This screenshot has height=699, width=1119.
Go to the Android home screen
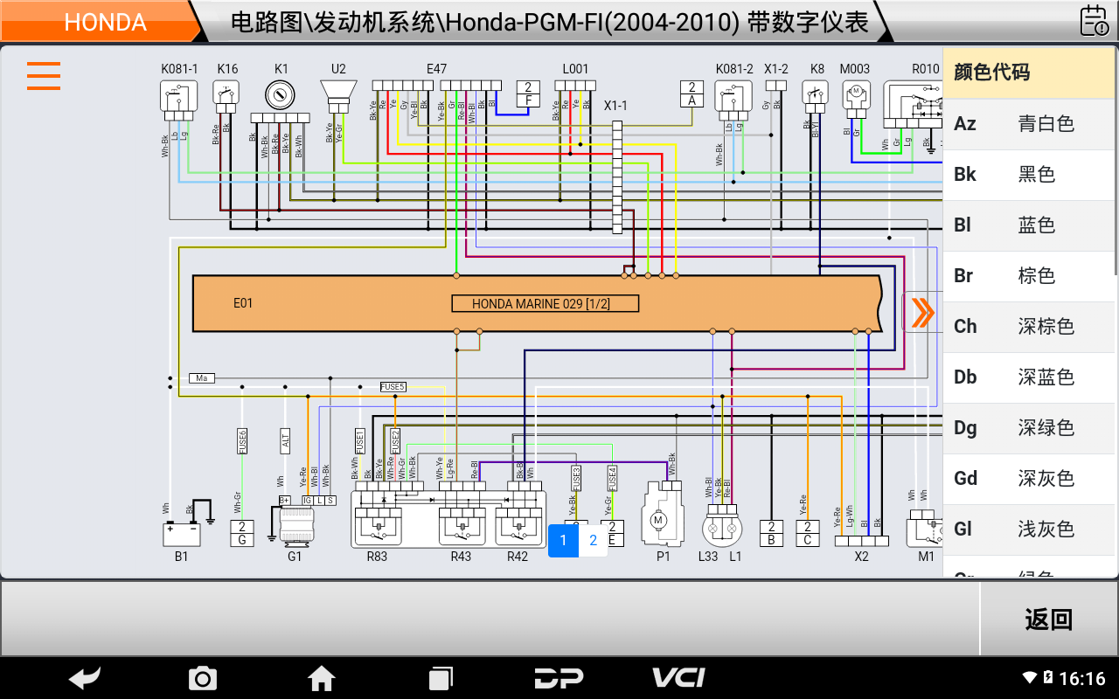[x=322, y=677]
